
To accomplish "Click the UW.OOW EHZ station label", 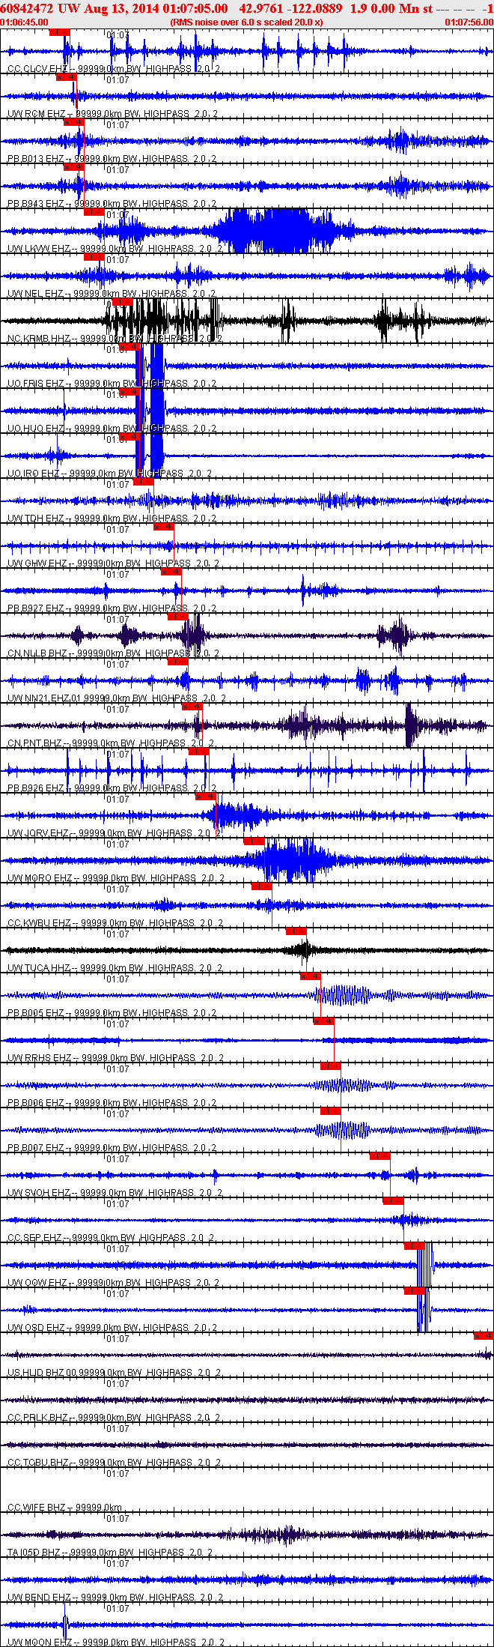I will click(x=37, y=1283).
